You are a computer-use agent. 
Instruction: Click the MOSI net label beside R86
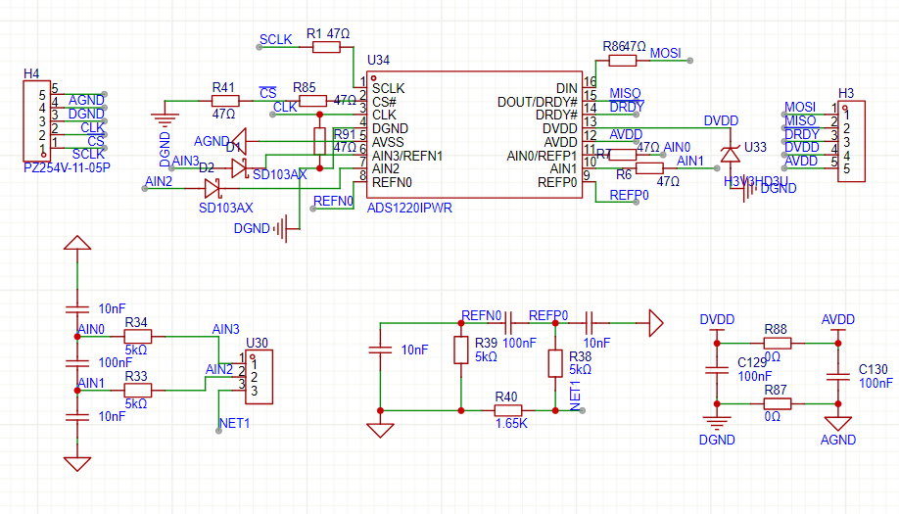665,53
